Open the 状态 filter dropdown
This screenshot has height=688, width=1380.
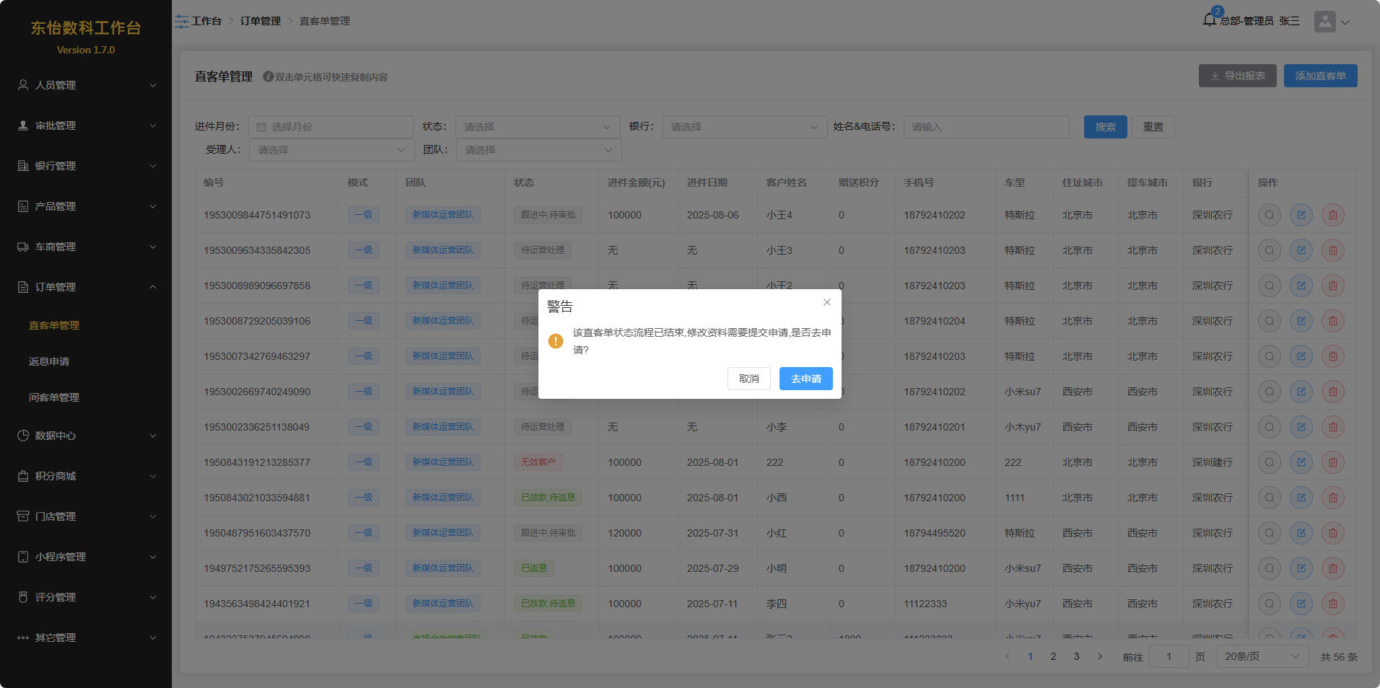click(x=537, y=127)
